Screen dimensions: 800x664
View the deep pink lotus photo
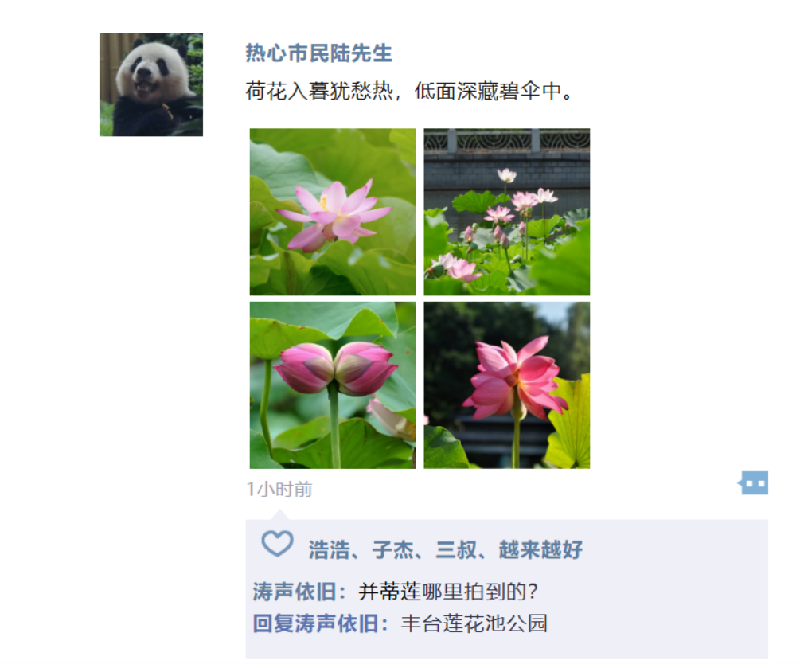(x=506, y=385)
